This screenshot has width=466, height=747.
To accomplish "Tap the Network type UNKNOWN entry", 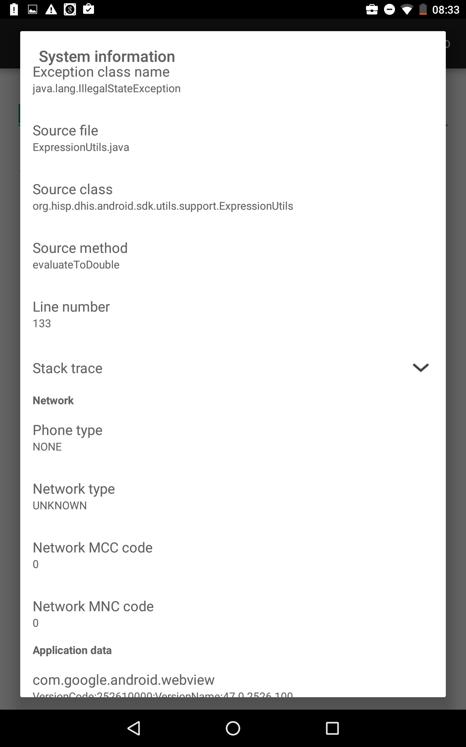I will pyautogui.click(x=74, y=497).
